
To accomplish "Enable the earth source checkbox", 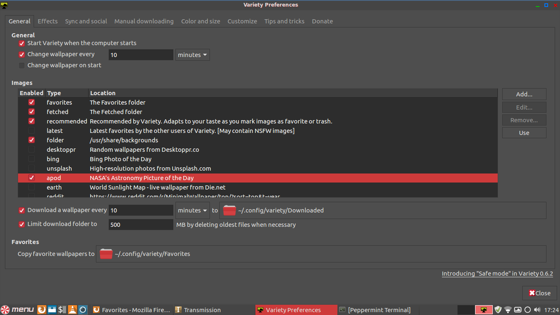I will pyautogui.click(x=32, y=187).
